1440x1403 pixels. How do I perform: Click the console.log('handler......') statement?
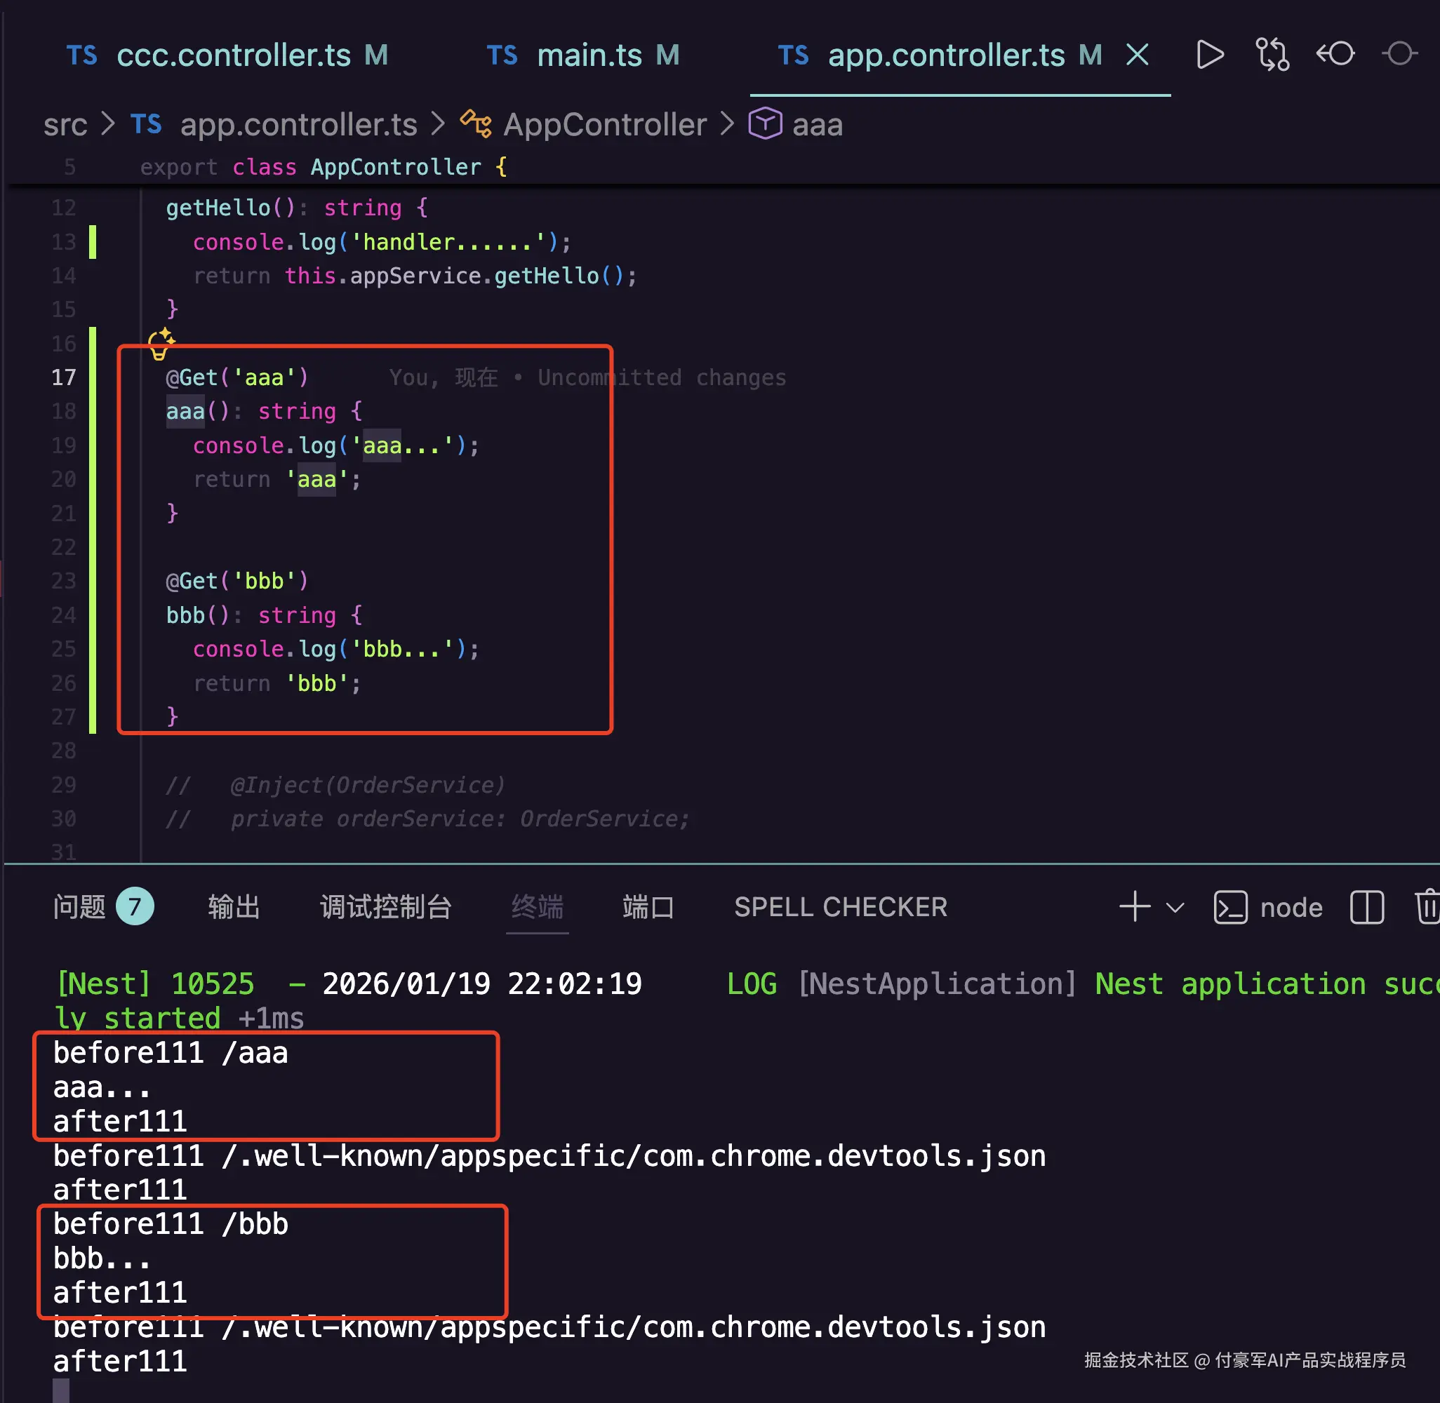[x=382, y=242]
